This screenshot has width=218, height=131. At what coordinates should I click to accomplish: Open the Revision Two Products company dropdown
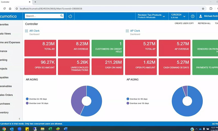152,16
